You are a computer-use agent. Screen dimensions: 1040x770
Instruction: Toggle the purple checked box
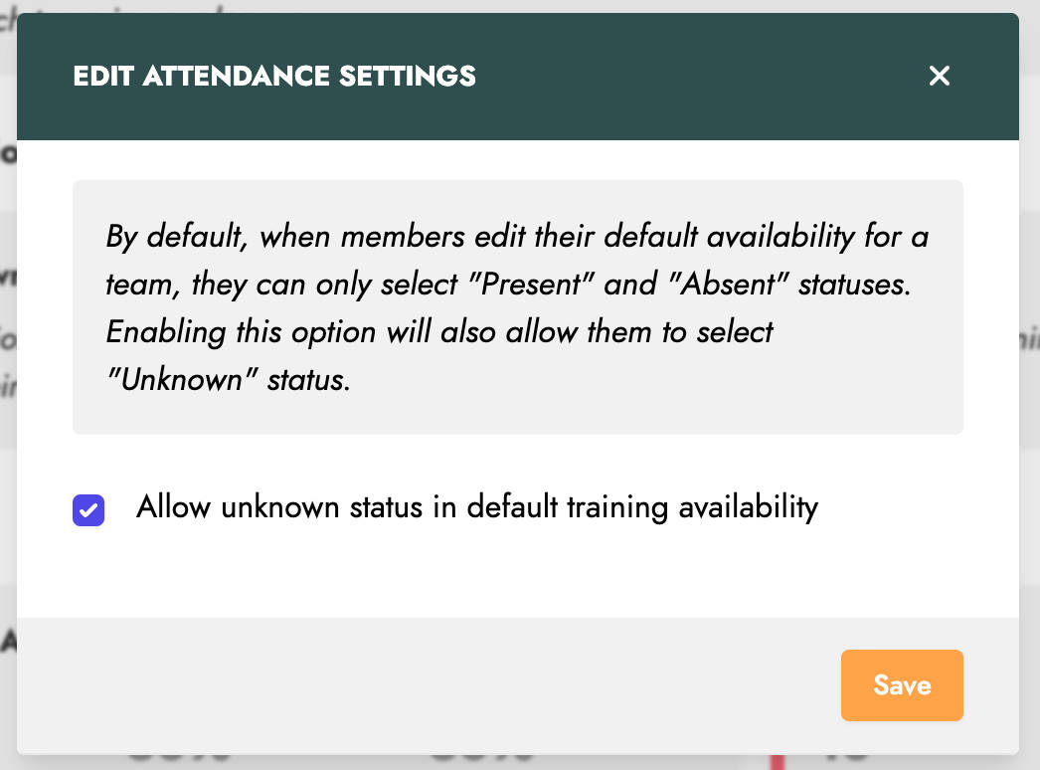88,510
